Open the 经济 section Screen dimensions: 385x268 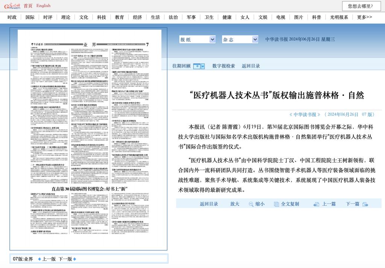137,17
